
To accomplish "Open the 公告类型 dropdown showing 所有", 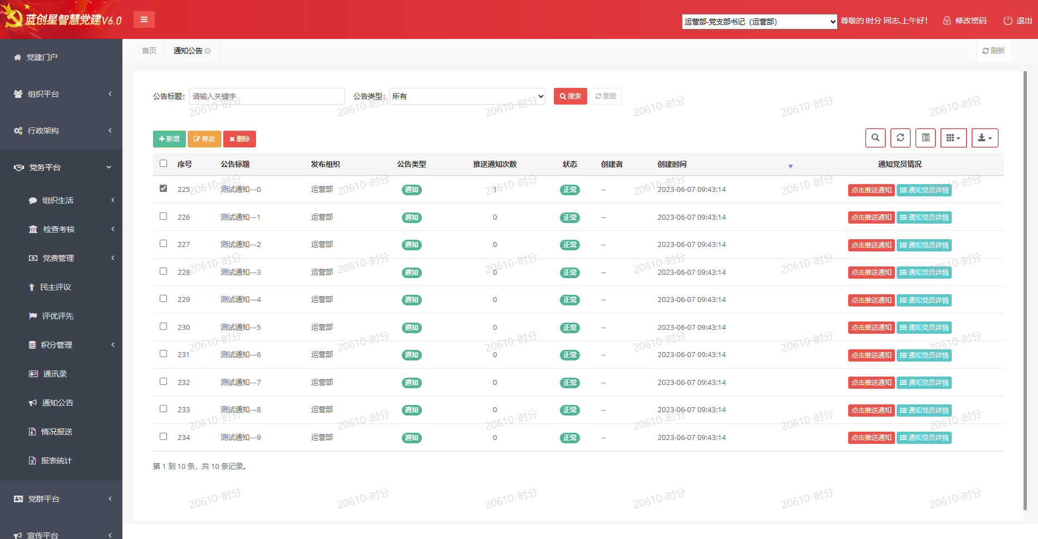I will 468,96.
